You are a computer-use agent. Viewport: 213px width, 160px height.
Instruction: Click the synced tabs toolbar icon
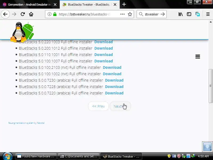click(x=198, y=14)
